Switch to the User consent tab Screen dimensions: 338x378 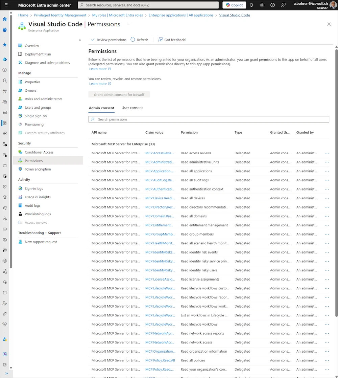pyautogui.click(x=132, y=108)
